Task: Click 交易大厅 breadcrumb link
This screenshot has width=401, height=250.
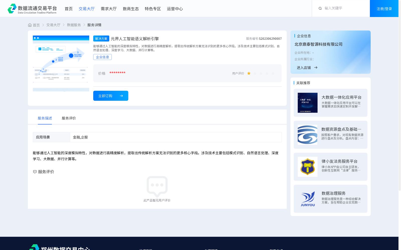Action: 53,25
